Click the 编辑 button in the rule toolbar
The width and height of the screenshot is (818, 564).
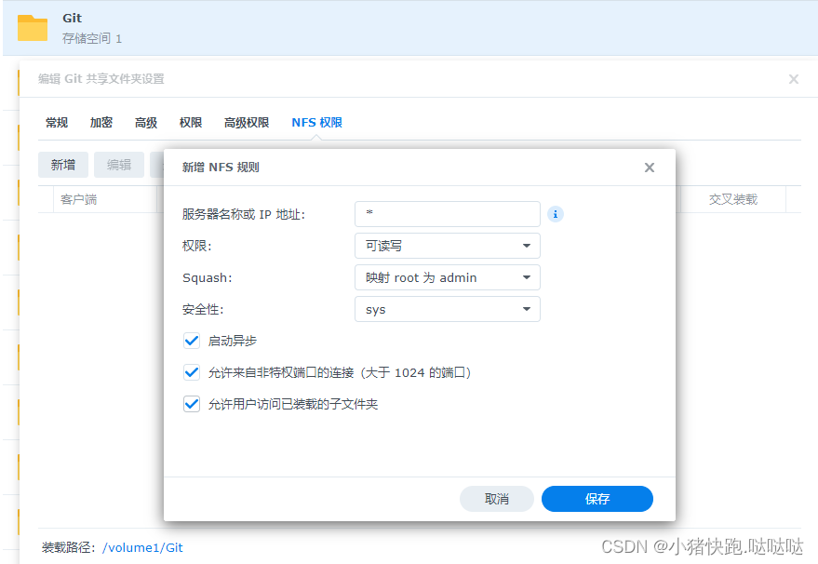click(x=119, y=165)
